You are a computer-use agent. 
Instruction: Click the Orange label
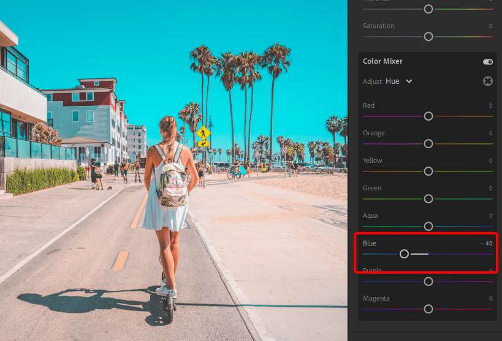coord(374,133)
